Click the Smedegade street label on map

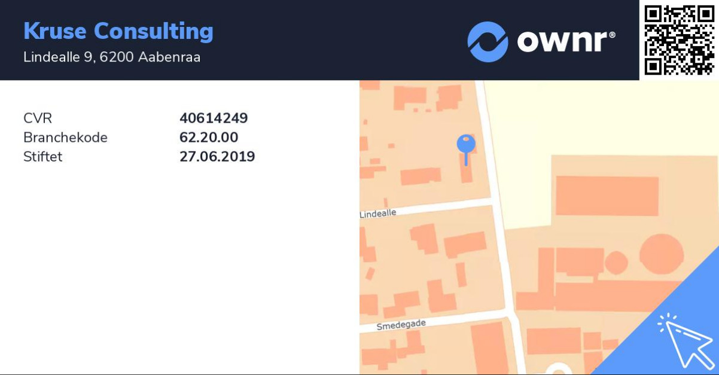click(x=401, y=325)
